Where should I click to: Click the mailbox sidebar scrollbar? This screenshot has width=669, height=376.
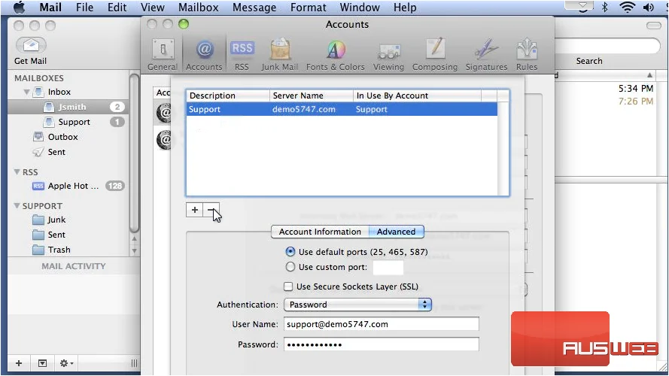tap(134, 153)
